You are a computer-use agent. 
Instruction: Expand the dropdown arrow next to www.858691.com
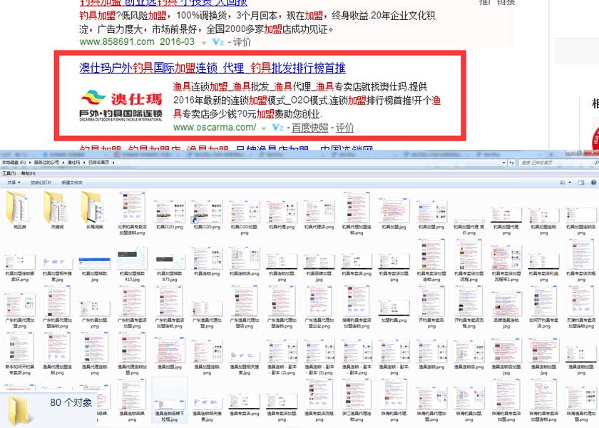coord(204,42)
